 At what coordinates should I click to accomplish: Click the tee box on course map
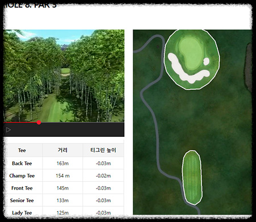click(x=192, y=178)
